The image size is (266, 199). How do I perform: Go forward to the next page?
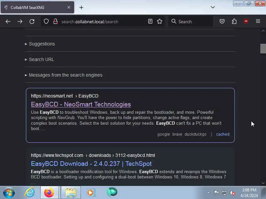[20, 22]
